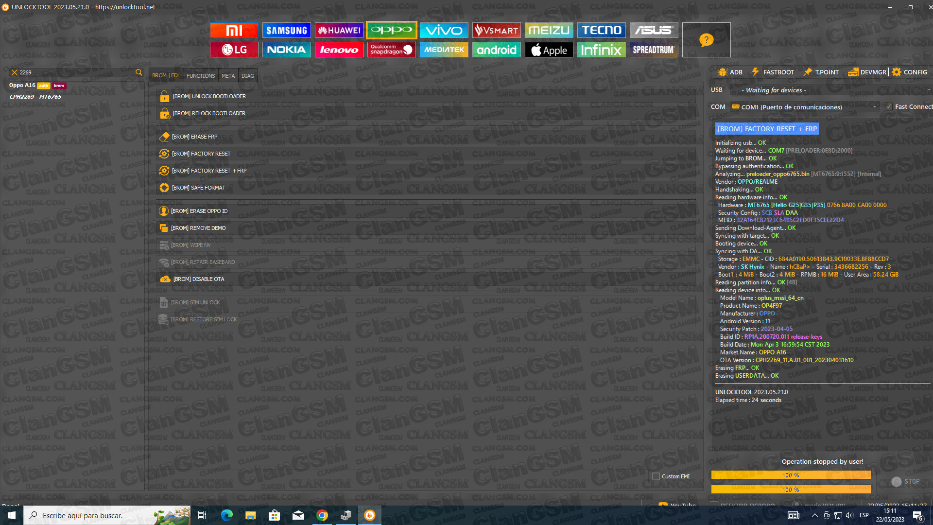Click the STOP button

click(906, 481)
